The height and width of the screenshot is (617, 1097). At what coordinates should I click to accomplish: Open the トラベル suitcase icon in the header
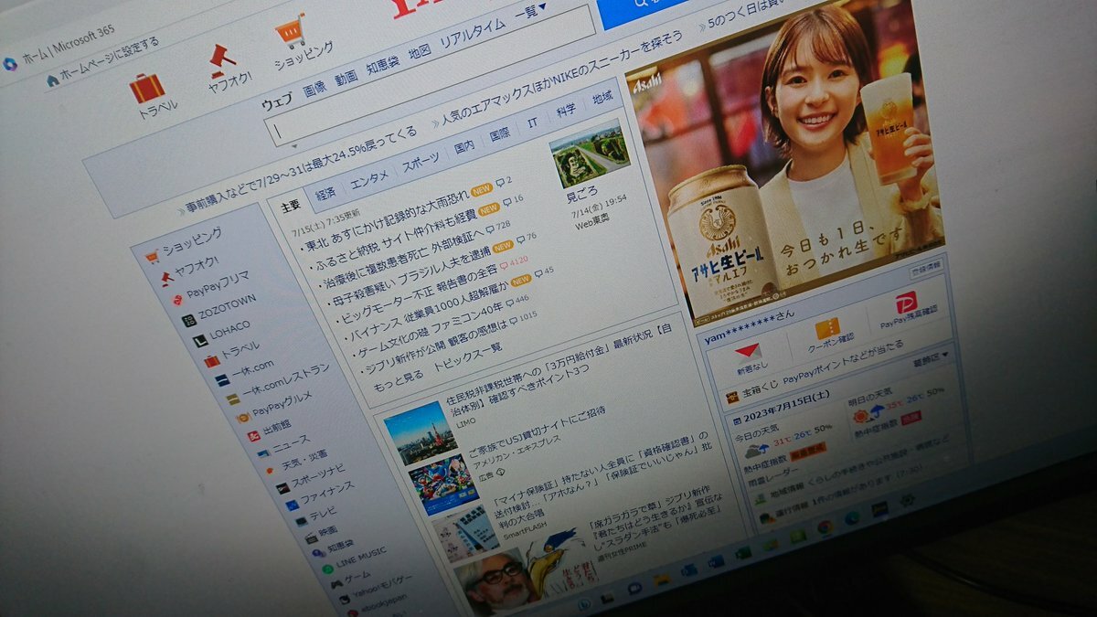point(146,88)
